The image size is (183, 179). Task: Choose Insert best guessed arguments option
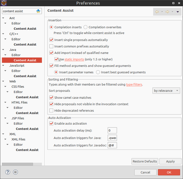point(98,72)
